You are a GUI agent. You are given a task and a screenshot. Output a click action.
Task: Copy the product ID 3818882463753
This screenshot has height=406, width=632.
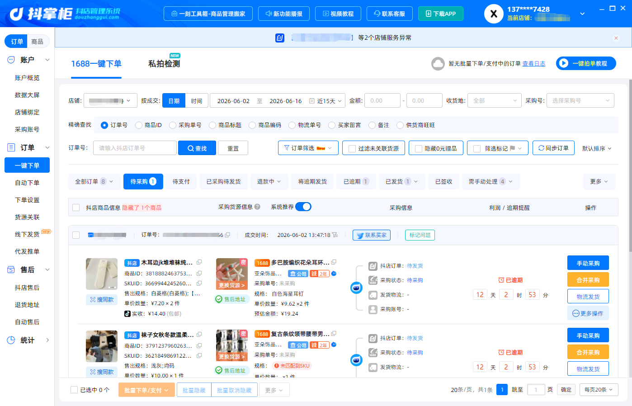199,273
